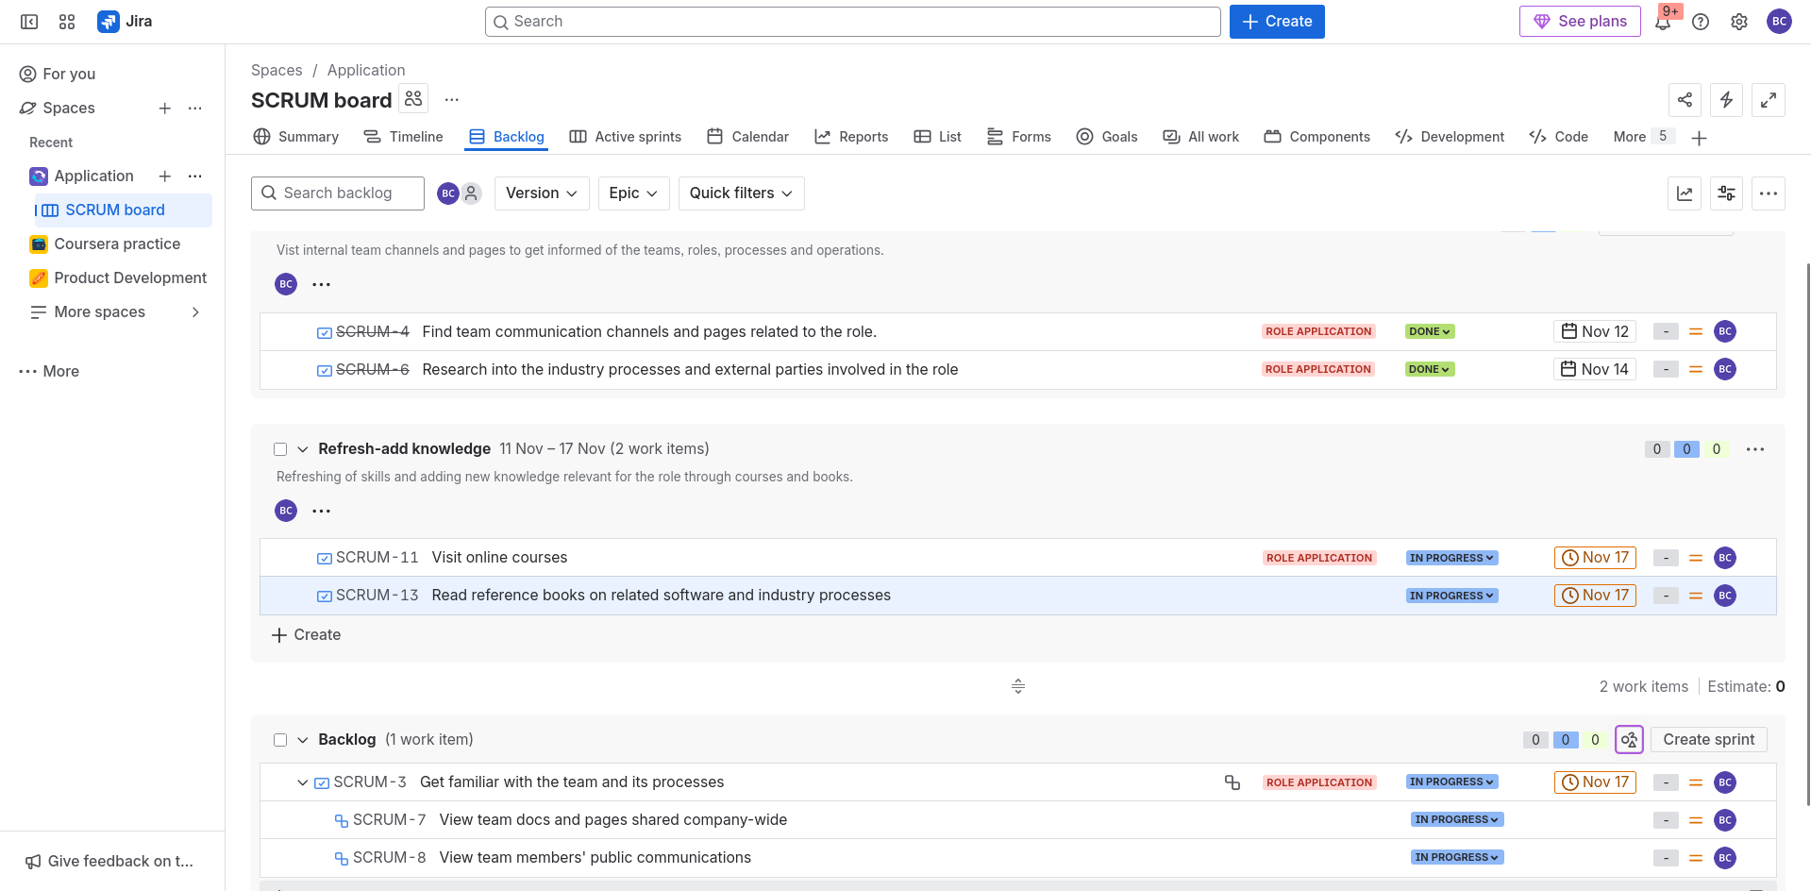Viewport: 1811px width, 891px height.
Task: Open the automation lightning bolt icon
Action: (x=1726, y=100)
